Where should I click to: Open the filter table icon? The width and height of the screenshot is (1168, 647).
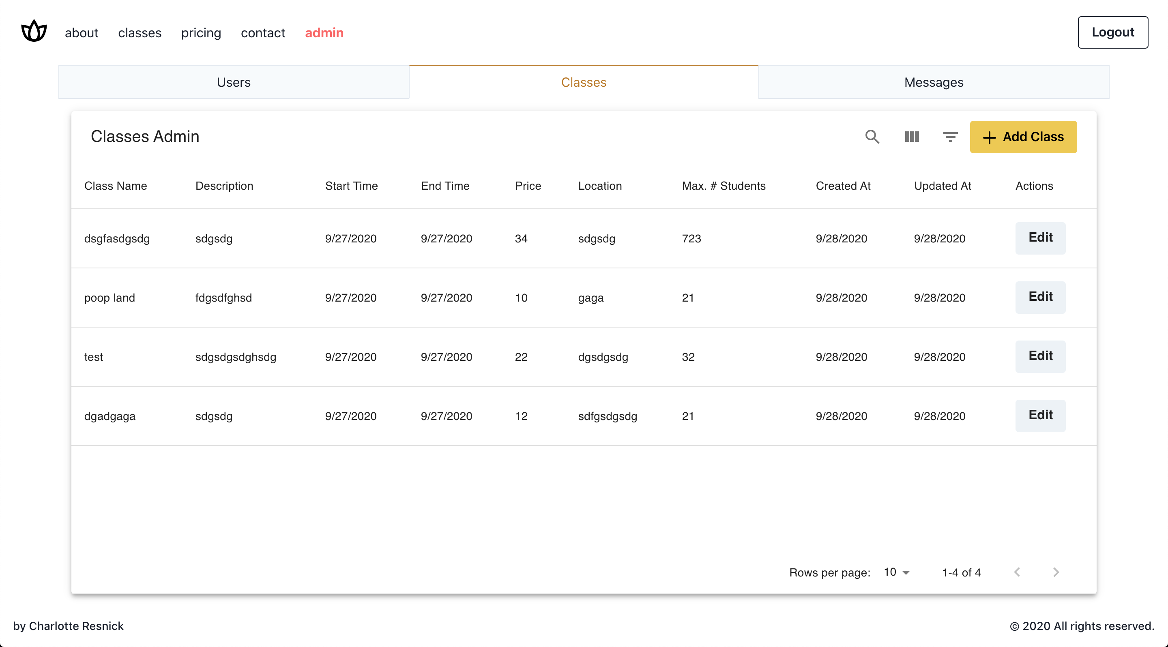coord(950,137)
